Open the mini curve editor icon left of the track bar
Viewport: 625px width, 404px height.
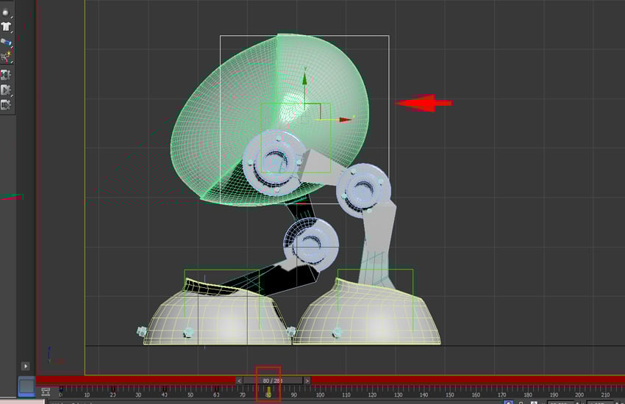click(x=46, y=392)
